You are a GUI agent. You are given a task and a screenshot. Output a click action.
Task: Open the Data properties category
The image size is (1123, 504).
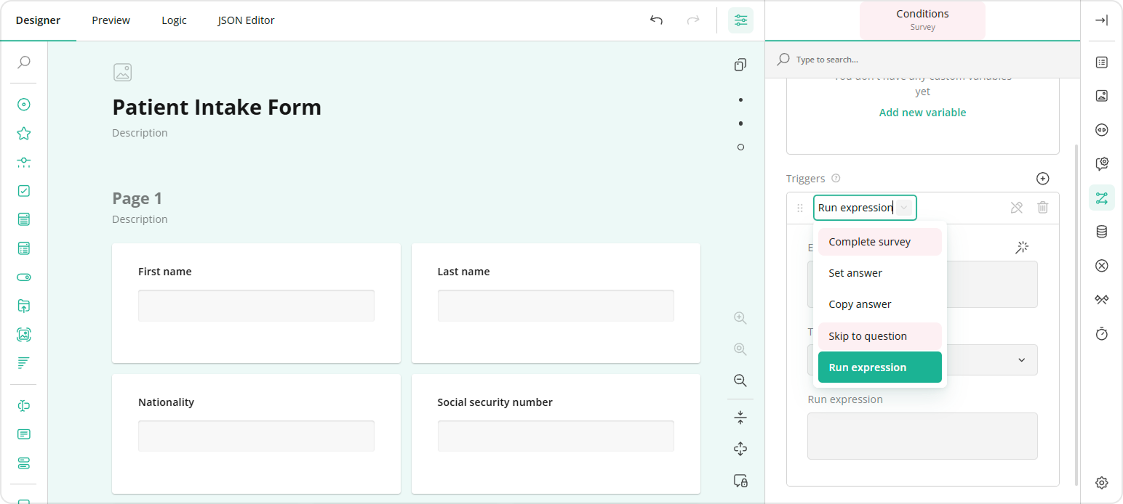[x=1101, y=231]
